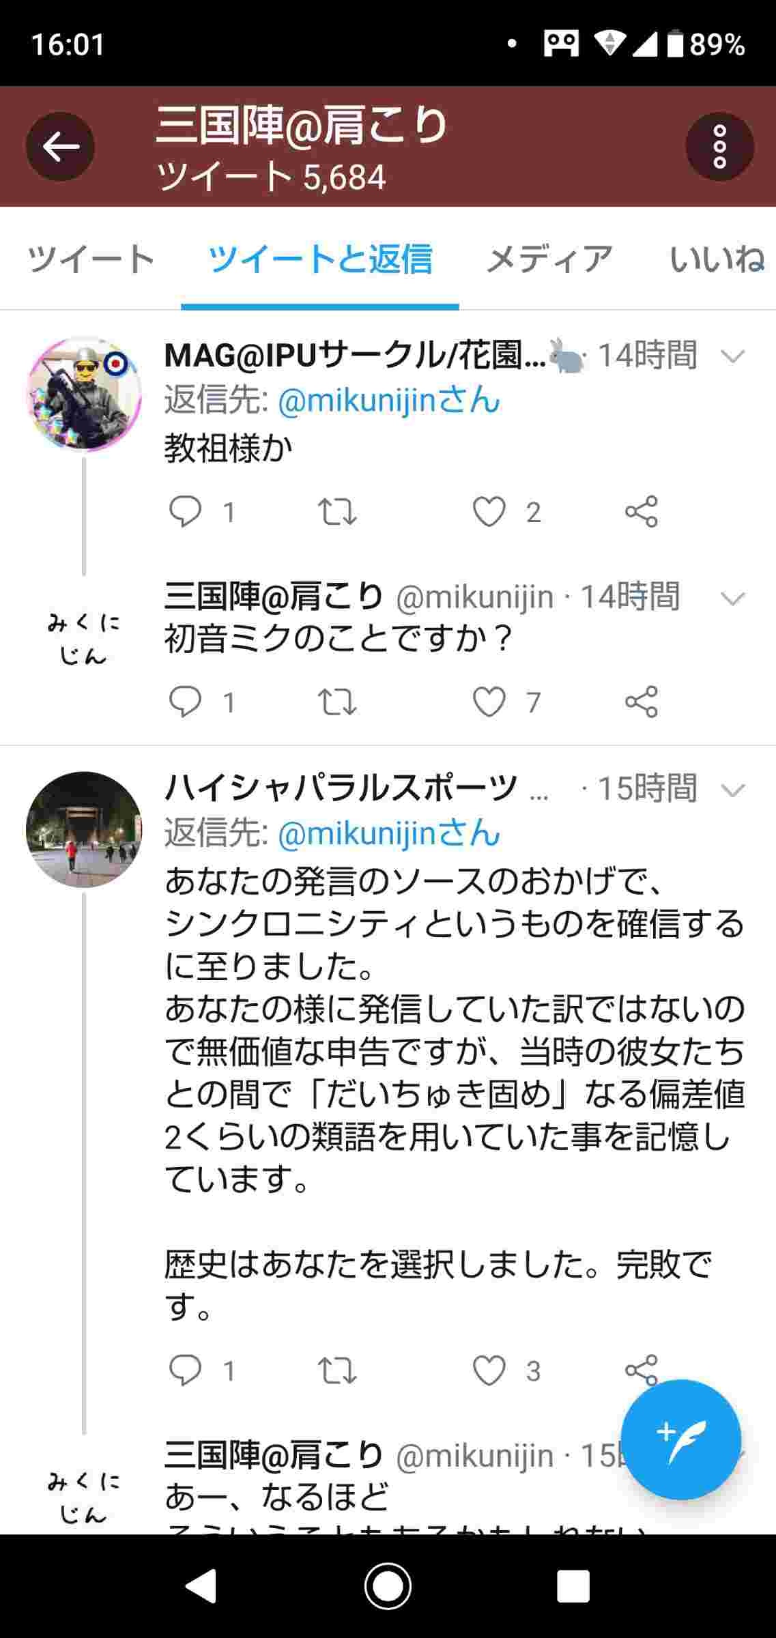
Task: Open ハイシャパラルスポーツ profile avatar
Action: 84,829
